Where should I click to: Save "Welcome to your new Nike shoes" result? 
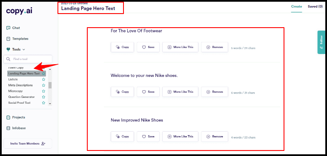148,92
